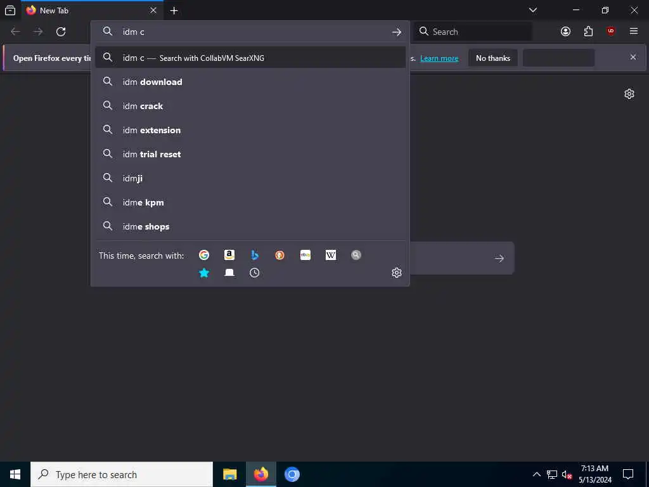Search this time with Google
The image size is (649, 487).
[203, 255]
